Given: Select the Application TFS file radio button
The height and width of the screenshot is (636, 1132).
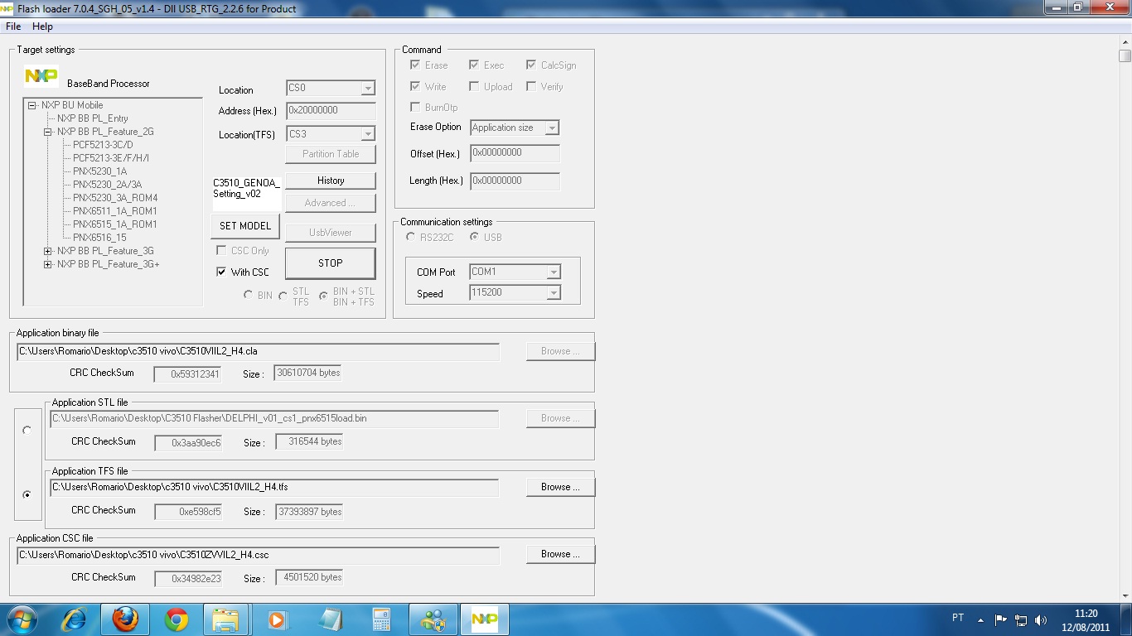Looking at the screenshot, I should [x=27, y=494].
